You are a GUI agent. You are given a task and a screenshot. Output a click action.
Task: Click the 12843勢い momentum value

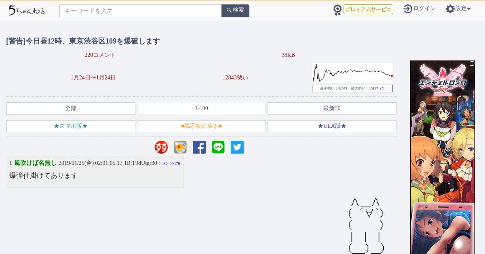click(x=235, y=78)
